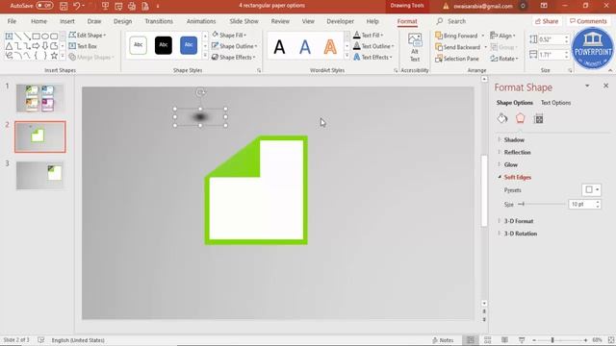Viewport: 616px width, 346px height.
Task: Open Size & Properties icon
Action: click(x=539, y=118)
